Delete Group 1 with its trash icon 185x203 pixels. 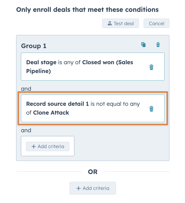tap(158, 45)
